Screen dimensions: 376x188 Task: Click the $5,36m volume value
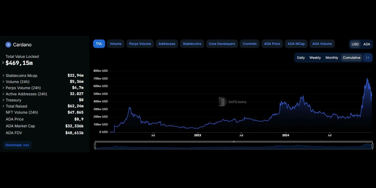tap(77, 82)
